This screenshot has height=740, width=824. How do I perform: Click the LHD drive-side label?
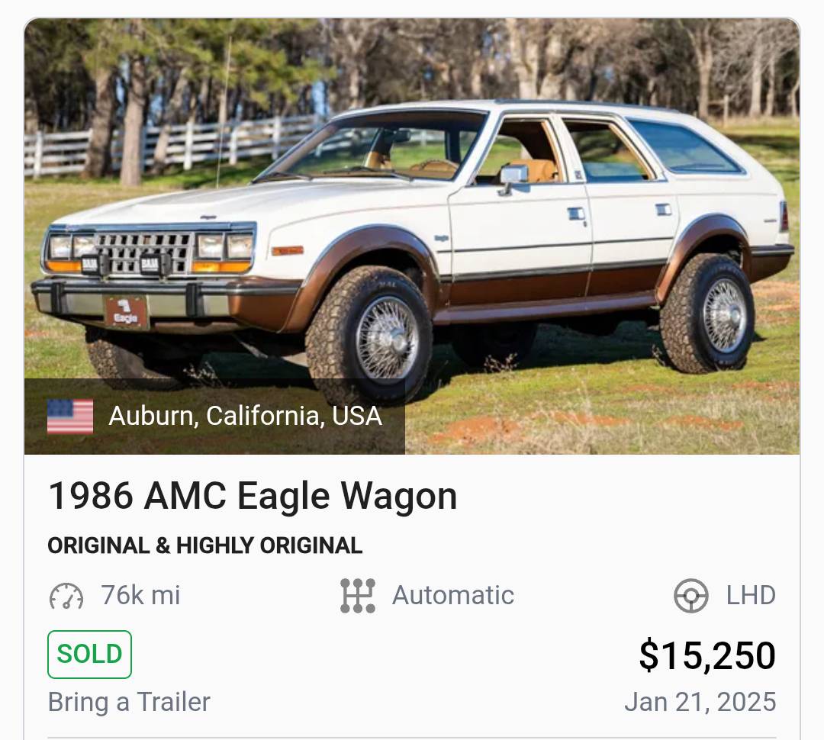(x=751, y=596)
